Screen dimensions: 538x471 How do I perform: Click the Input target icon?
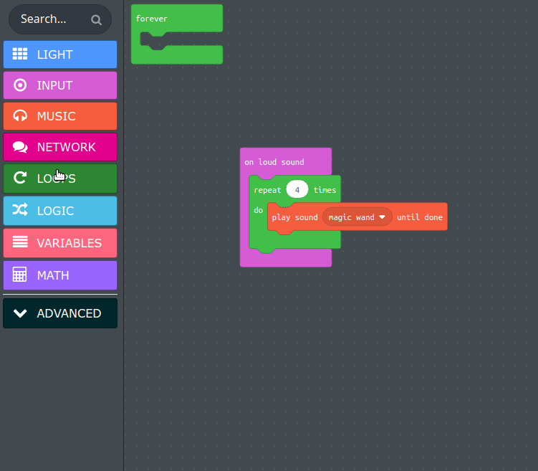coord(20,85)
